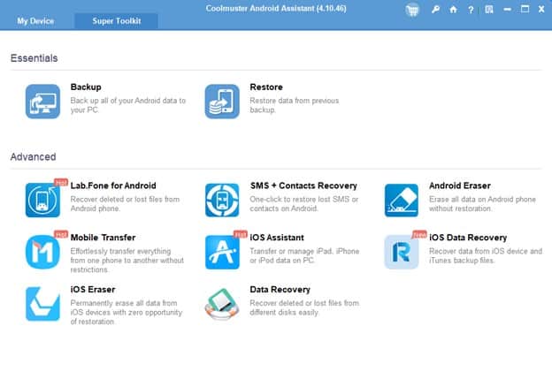This screenshot has height=379, width=552.
Task: Click the Advanced section heading
Action: (33, 156)
